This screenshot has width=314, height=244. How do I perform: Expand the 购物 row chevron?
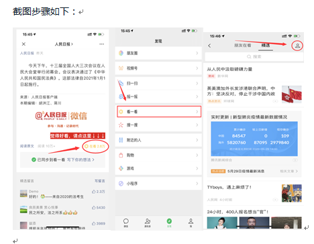197,155
